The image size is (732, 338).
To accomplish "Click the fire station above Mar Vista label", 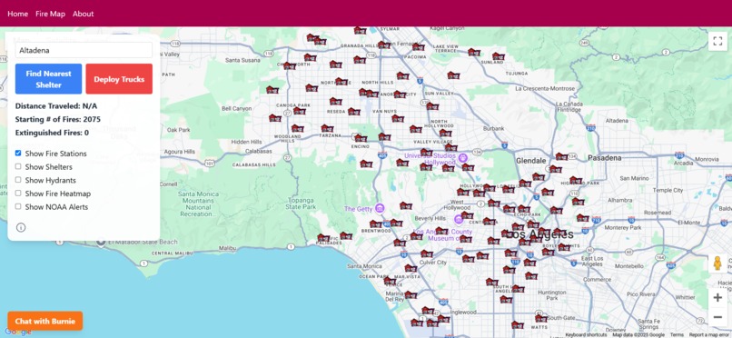I will [411, 268].
